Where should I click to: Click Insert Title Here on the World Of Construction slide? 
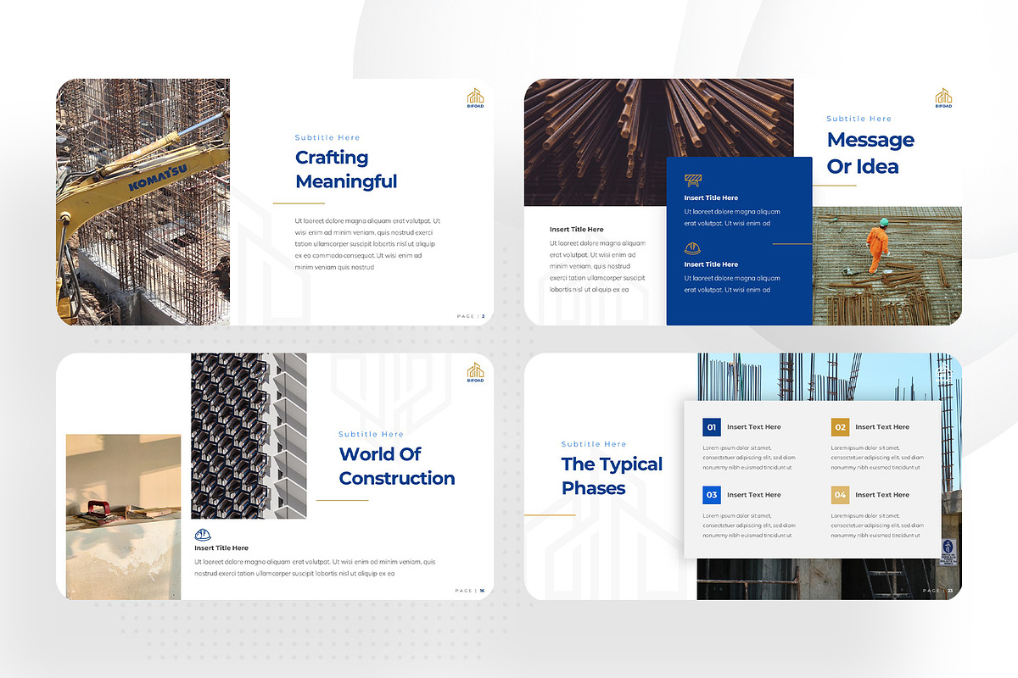click(221, 548)
